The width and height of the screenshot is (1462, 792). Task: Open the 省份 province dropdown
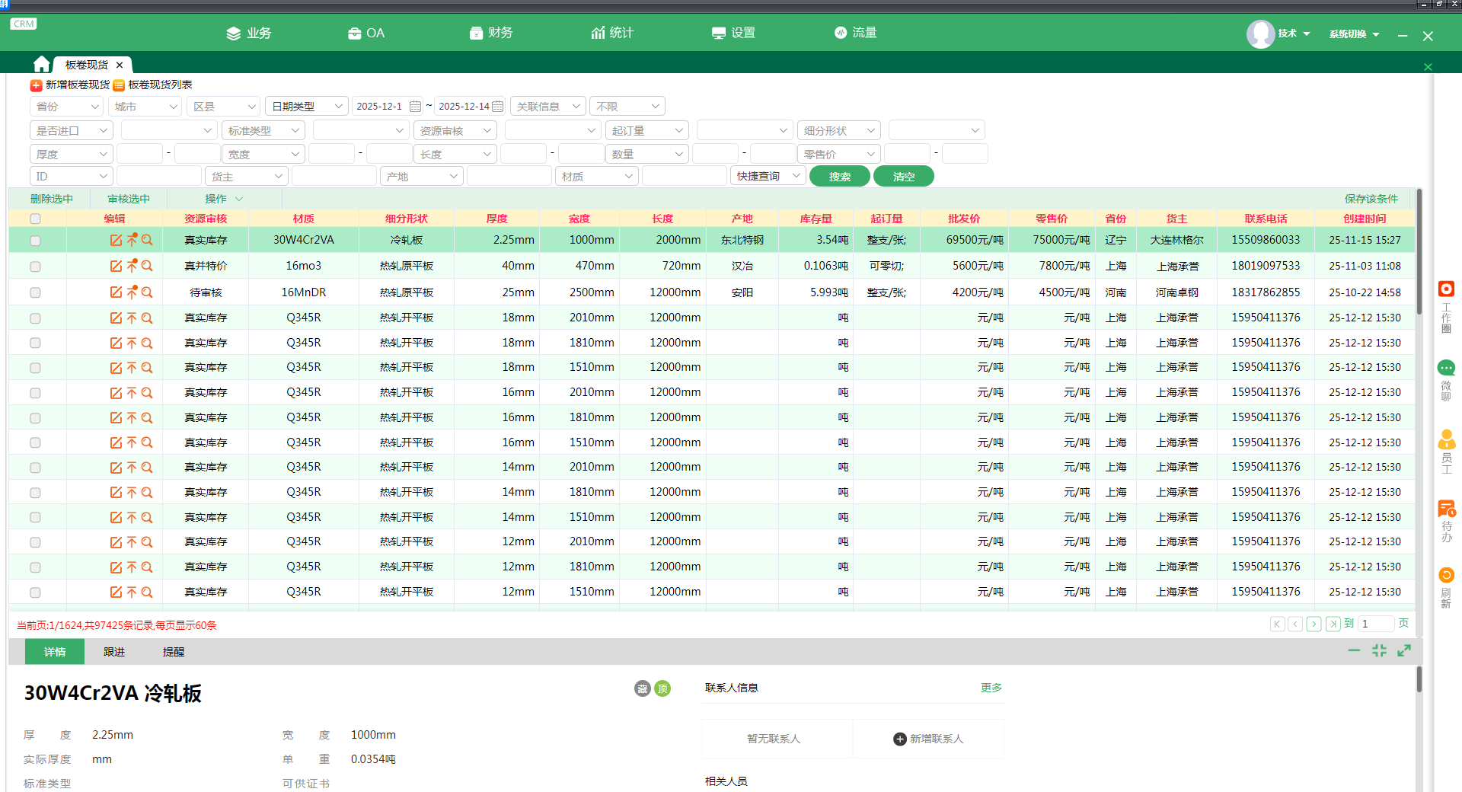pos(66,107)
